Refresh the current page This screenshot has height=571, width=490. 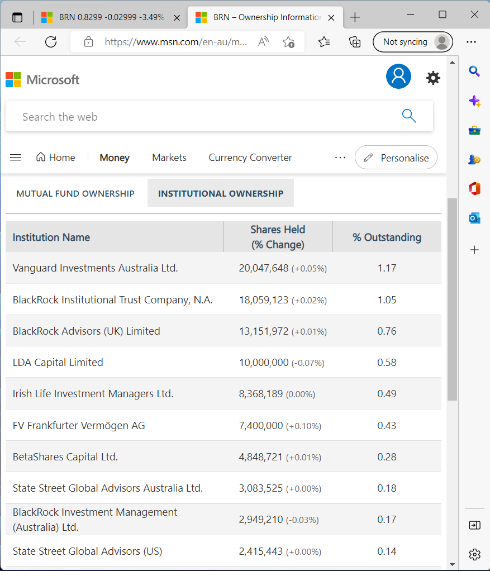click(x=51, y=42)
